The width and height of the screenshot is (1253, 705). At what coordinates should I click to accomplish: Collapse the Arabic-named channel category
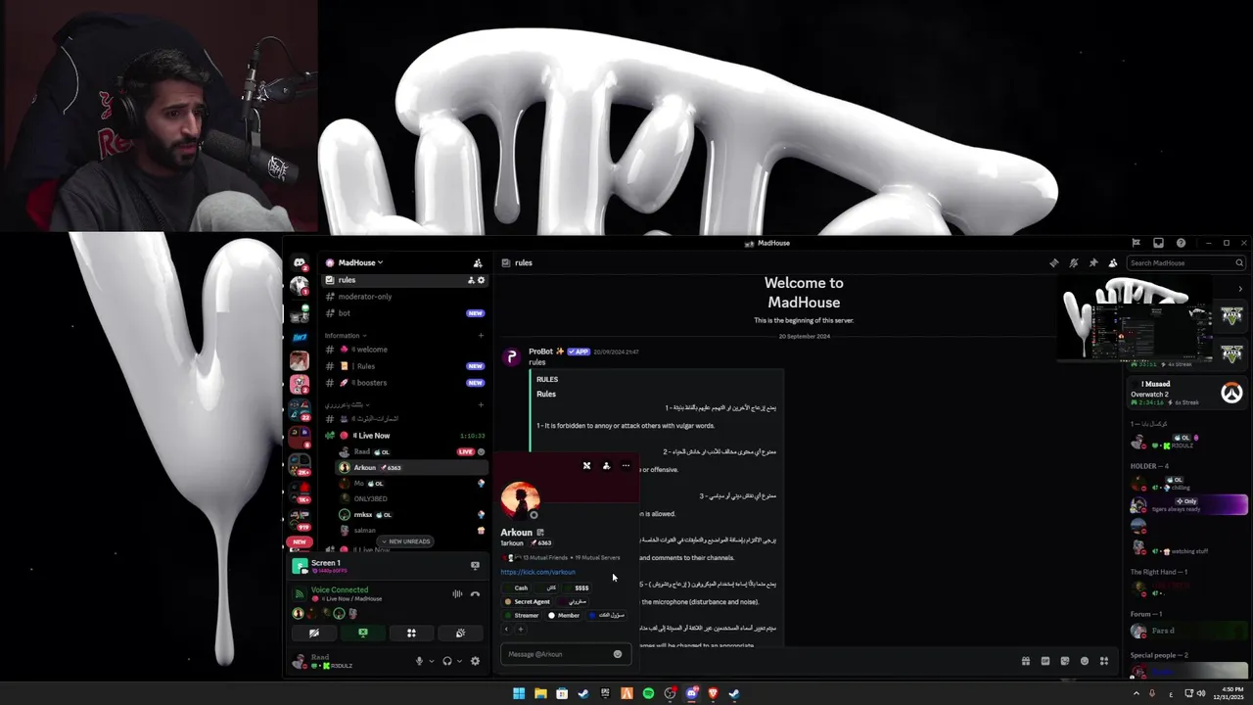pos(348,404)
